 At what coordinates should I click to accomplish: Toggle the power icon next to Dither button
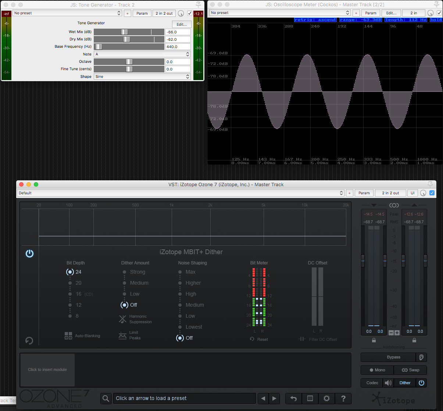[x=421, y=383]
